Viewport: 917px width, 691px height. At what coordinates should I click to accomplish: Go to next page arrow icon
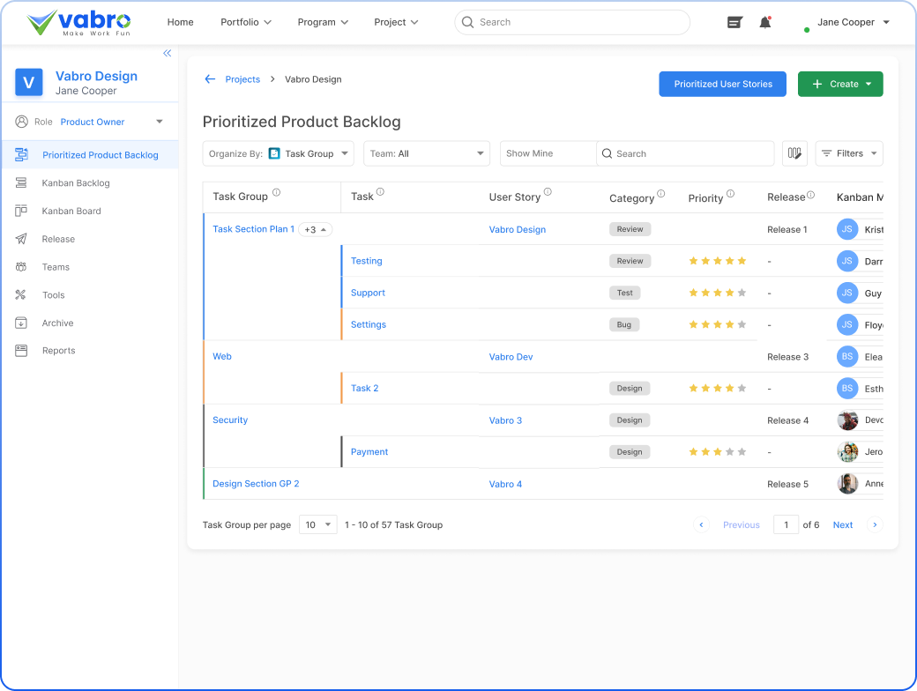pyautogui.click(x=875, y=524)
